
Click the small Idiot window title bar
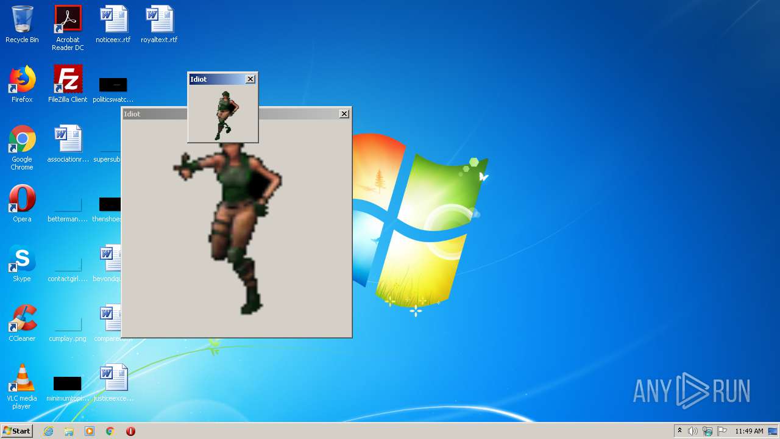[217, 79]
